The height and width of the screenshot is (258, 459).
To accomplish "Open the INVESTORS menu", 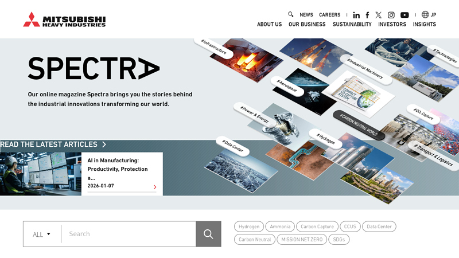I will (392, 24).
